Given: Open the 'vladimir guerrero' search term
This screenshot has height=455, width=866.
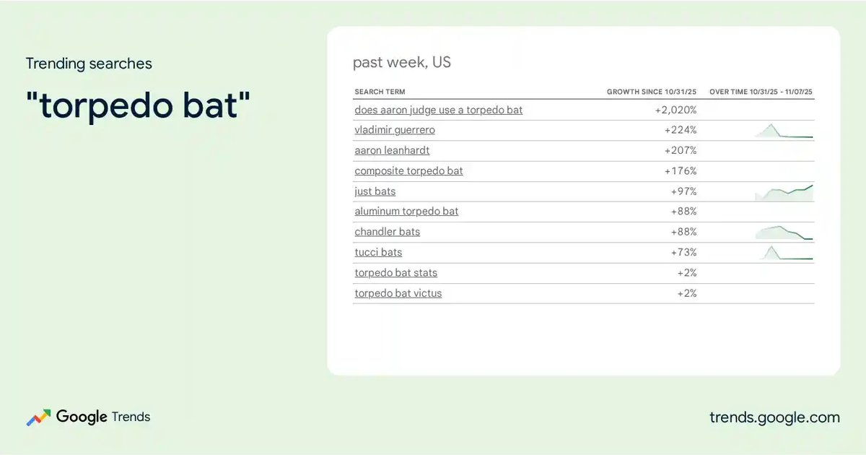Looking at the screenshot, I should point(394,130).
